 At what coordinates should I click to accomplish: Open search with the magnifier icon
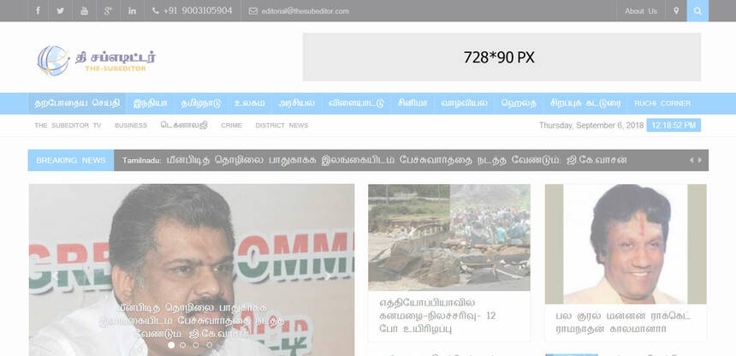[x=697, y=11]
